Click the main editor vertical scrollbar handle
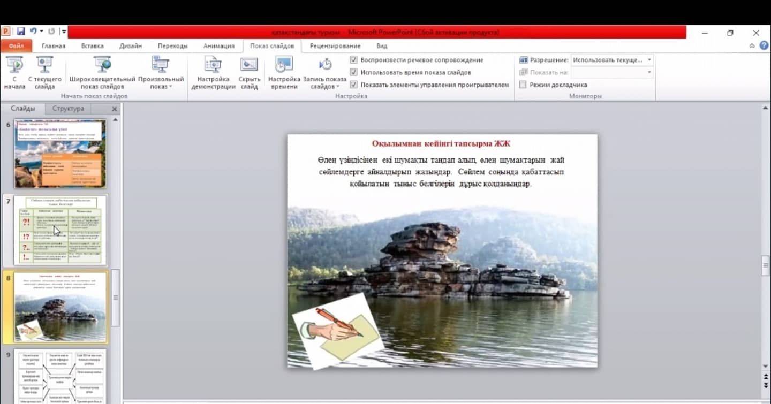The height and width of the screenshot is (404, 771). pos(765,266)
